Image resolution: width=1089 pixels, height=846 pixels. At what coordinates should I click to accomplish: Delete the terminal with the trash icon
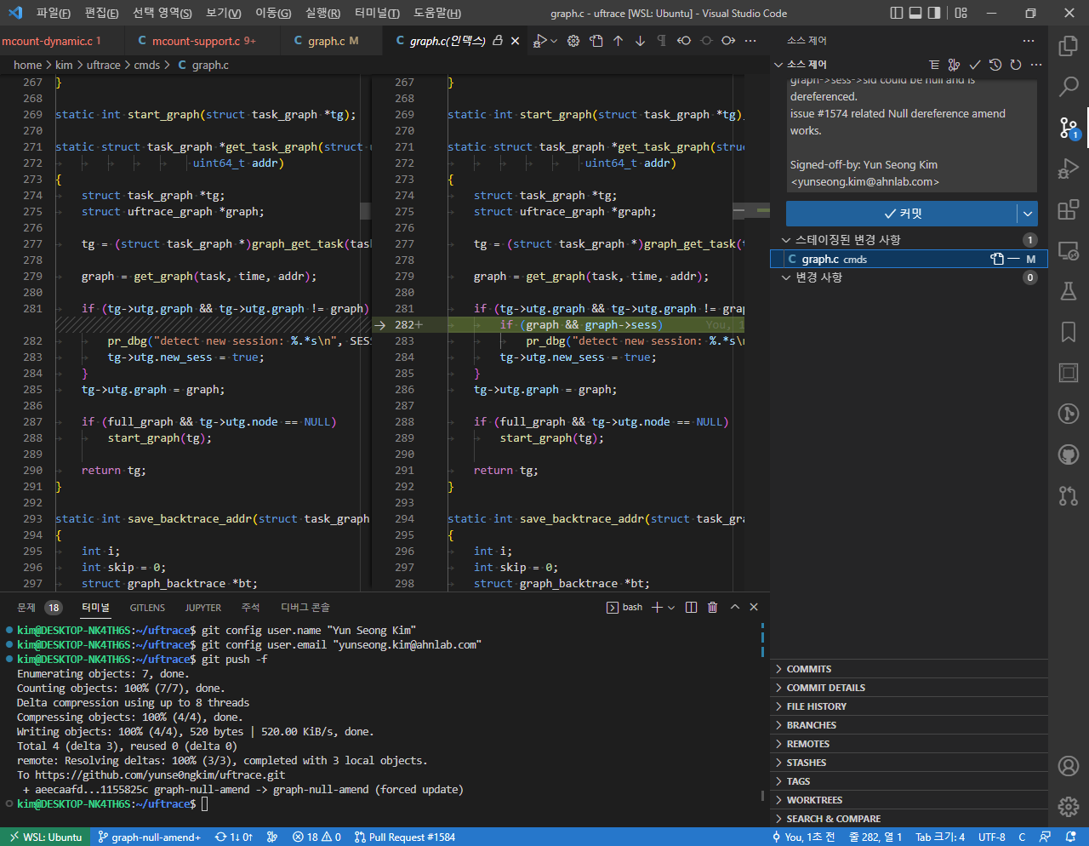[713, 607]
